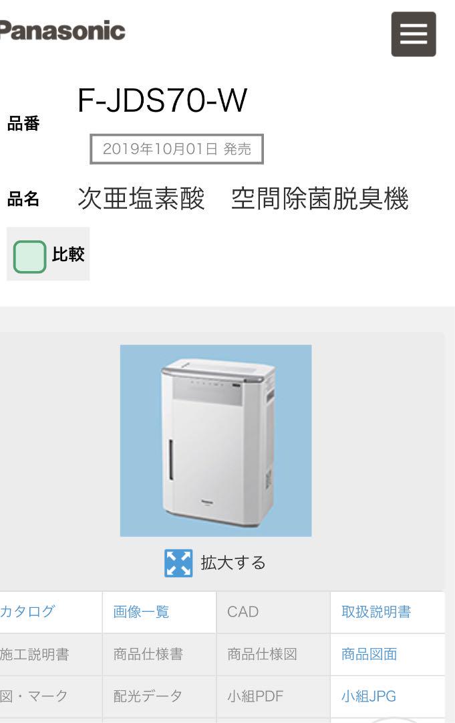Toggle the 比較 compare checkbox
The width and height of the screenshot is (455, 723).
pos(30,256)
